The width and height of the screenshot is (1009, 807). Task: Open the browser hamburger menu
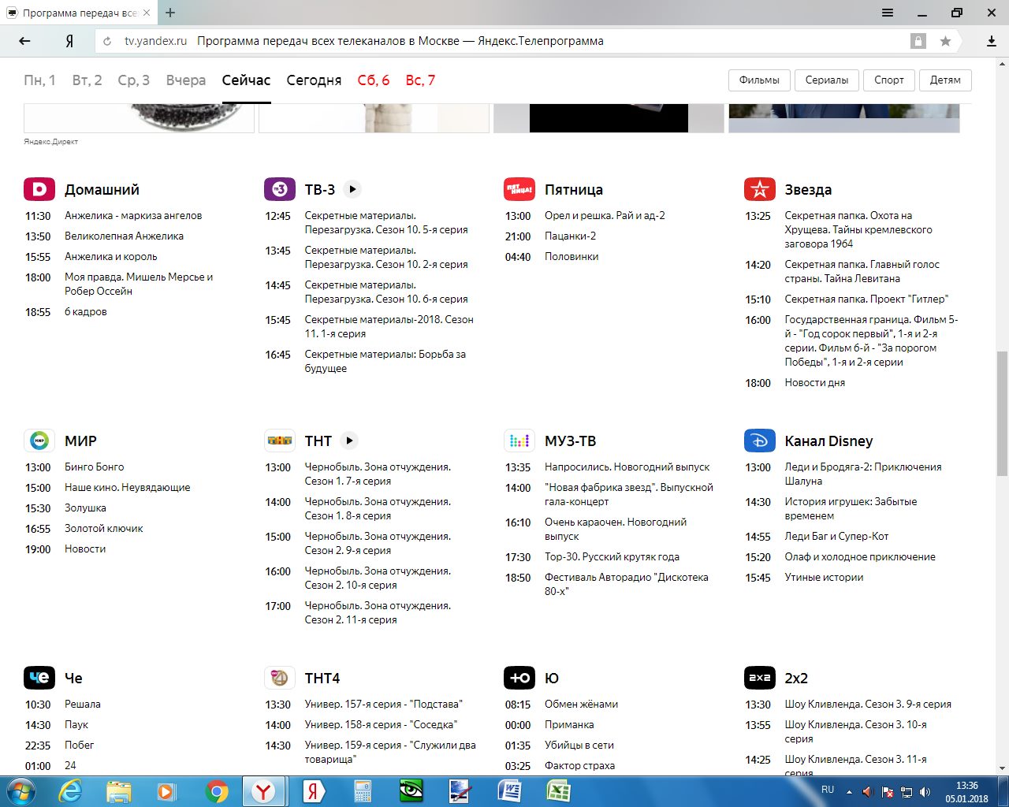[x=888, y=13]
